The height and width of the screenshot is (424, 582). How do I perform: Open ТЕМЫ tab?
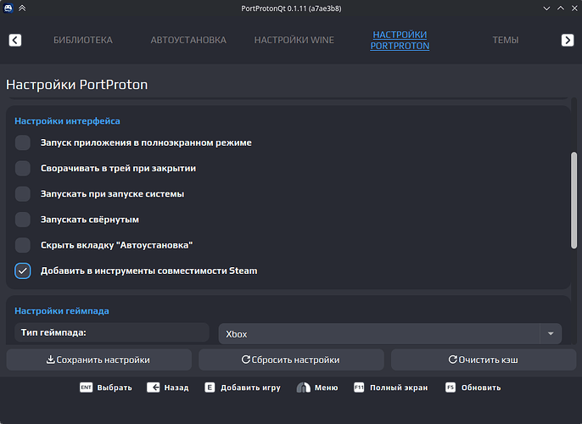pyautogui.click(x=506, y=40)
